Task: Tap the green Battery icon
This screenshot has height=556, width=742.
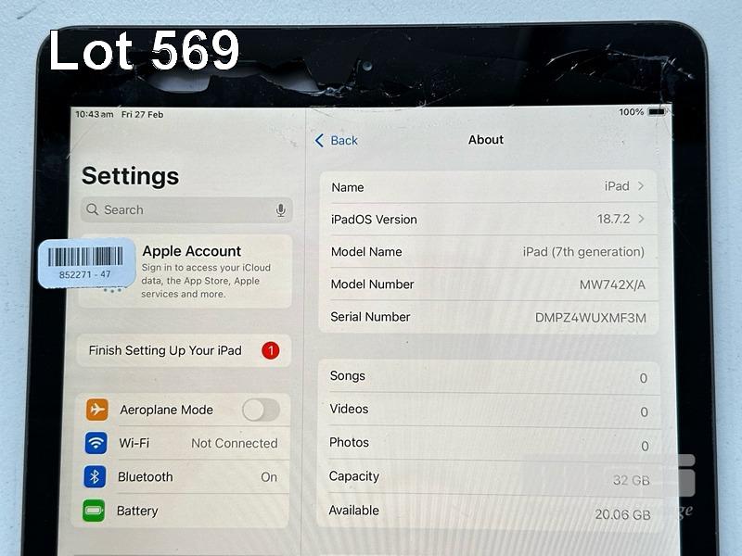Action: point(94,511)
